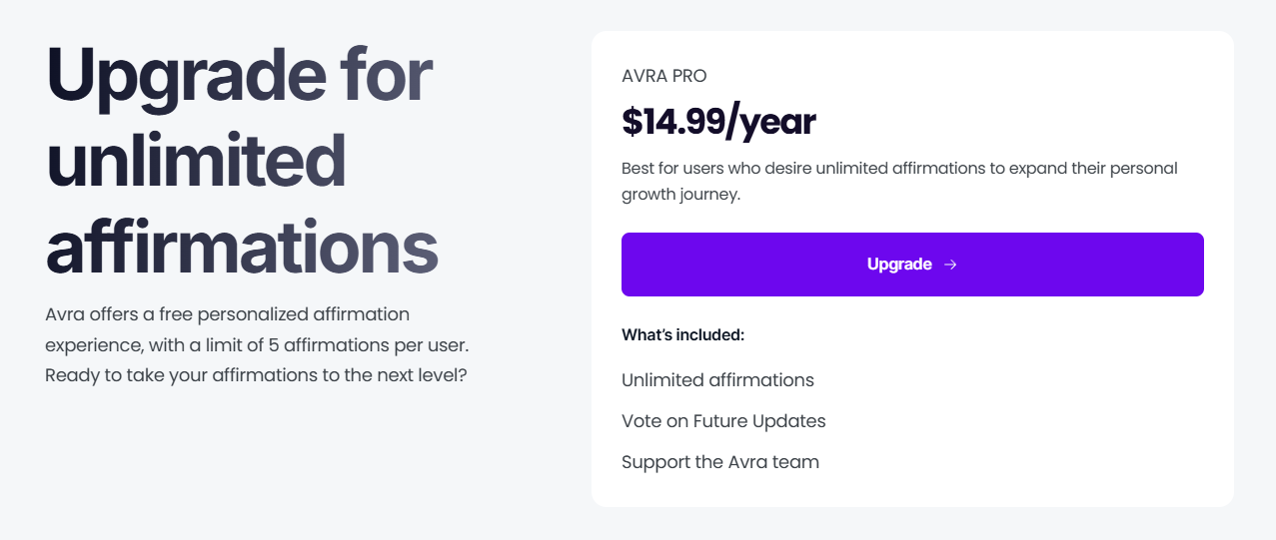Click the Vote on Future Updates item
The image size is (1276, 540).
point(723,421)
